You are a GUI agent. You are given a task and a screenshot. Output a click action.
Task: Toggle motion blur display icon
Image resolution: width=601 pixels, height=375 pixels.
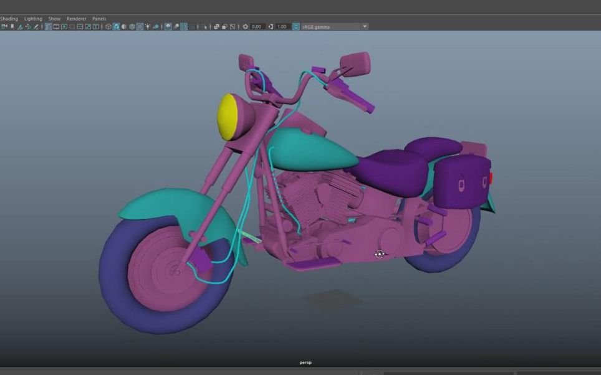coord(176,27)
